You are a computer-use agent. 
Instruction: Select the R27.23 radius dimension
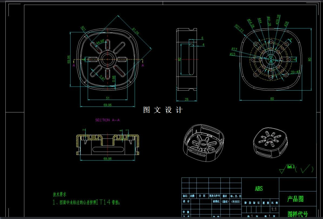tap(239, 28)
